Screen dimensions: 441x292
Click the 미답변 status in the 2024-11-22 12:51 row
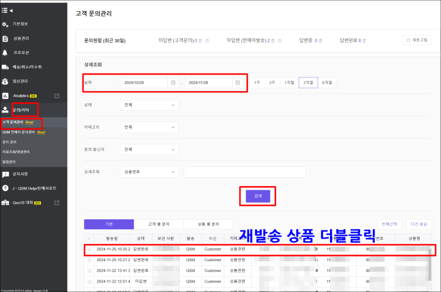coord(141,281)
